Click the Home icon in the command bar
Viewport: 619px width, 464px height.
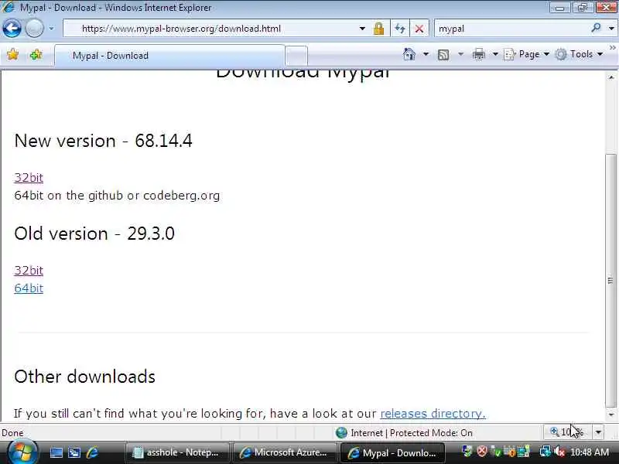[409, 54]
